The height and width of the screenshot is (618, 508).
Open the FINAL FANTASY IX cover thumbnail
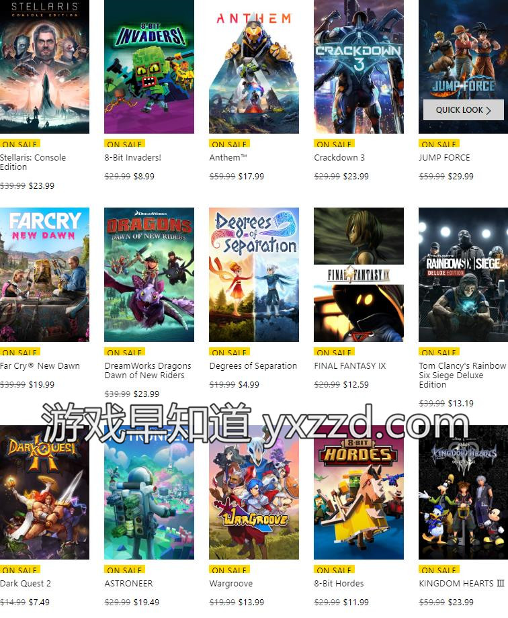[x=359, y=275]
